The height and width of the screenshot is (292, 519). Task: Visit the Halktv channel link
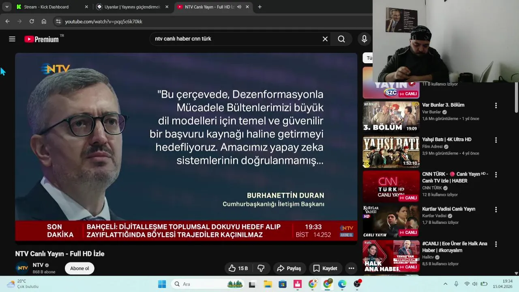(428, 257)
